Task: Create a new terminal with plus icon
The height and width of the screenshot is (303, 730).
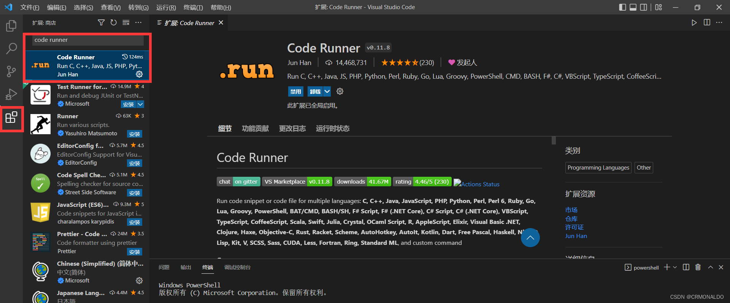Action: pos(667,267)
